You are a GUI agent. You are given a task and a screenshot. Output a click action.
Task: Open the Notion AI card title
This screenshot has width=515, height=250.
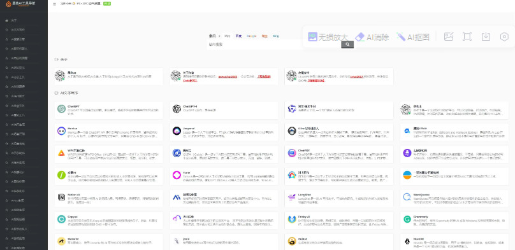73,195
